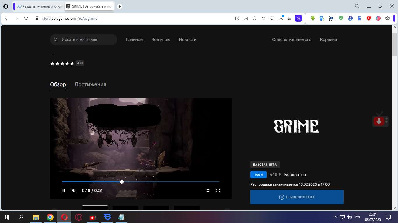Select the highlighted first media thumbnail

(95, 208)
